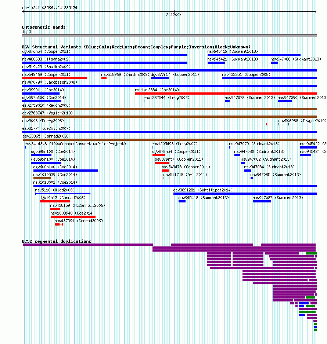Image resolution: width=327 pixels, height=344 pixels.
Task: Select the gray 1q43 cytogenetic band bar
Action: (x=169, y=36)
